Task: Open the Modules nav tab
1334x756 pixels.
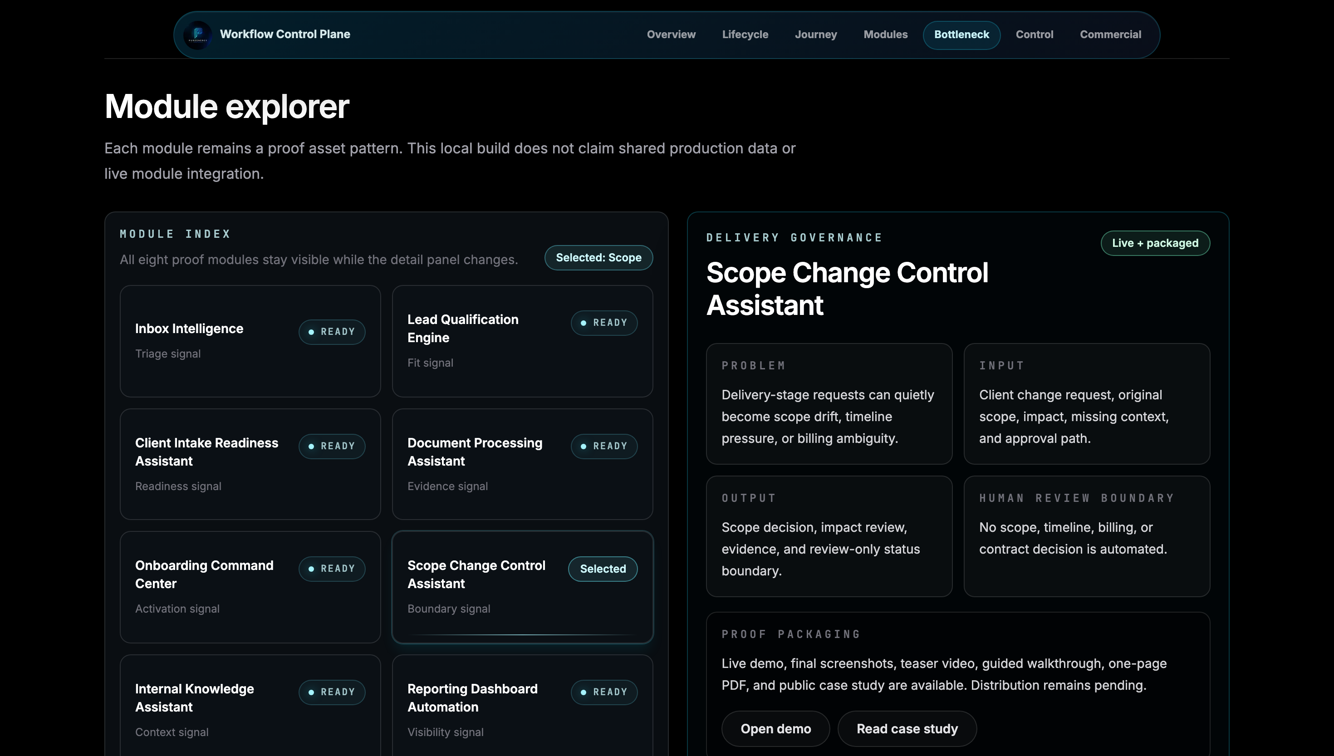Action: tap(885, 35)
